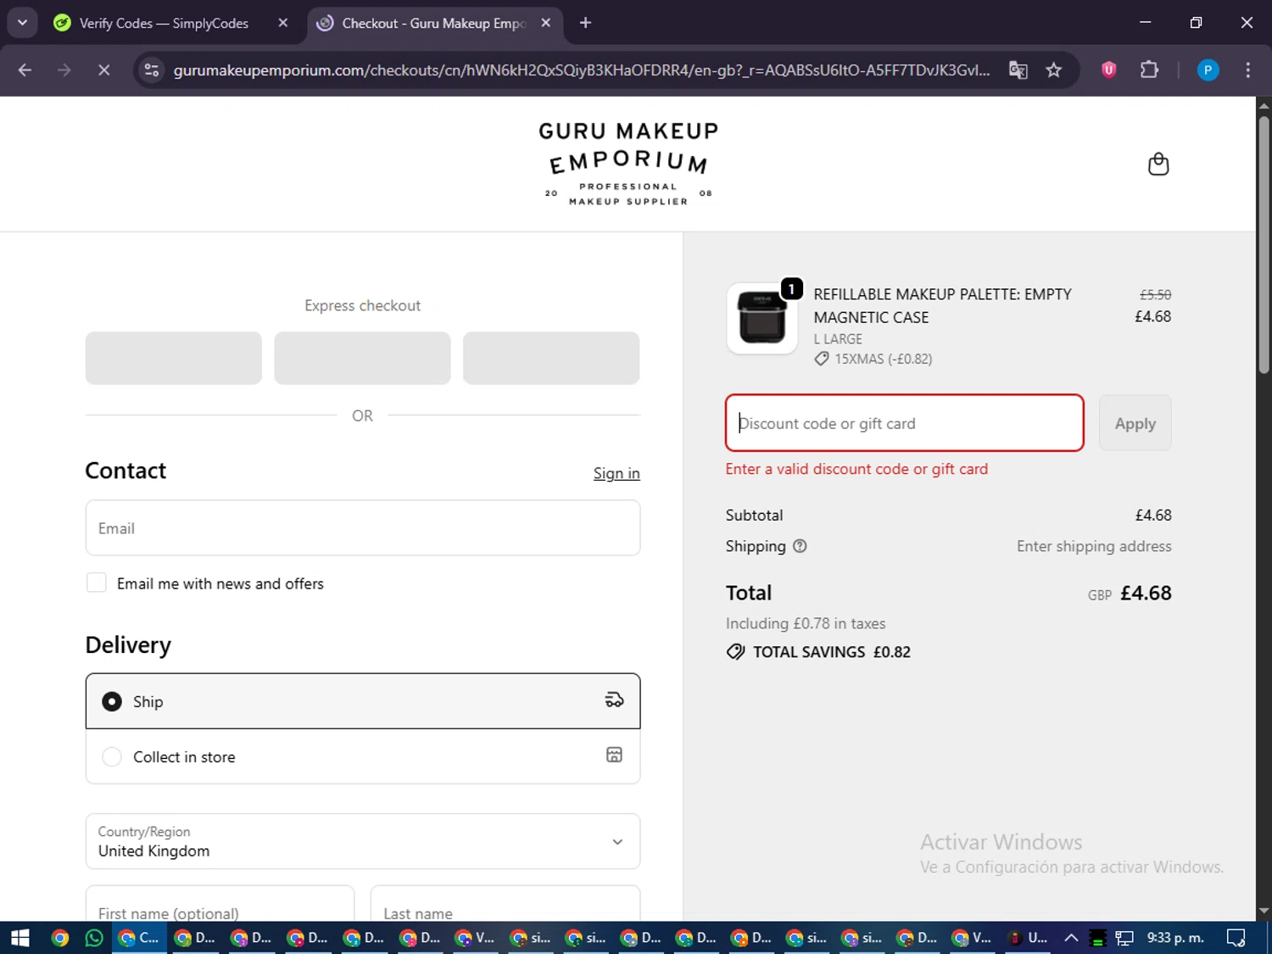Focus the Discount code or gift card field
The image size is (1272, 954).
[905, 423]
